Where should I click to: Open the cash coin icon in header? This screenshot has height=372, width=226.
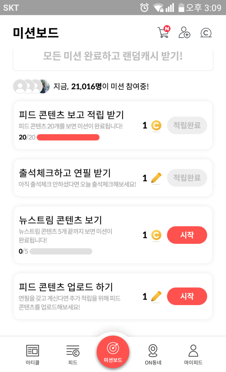pyautogui.click(x=206, y=33)
